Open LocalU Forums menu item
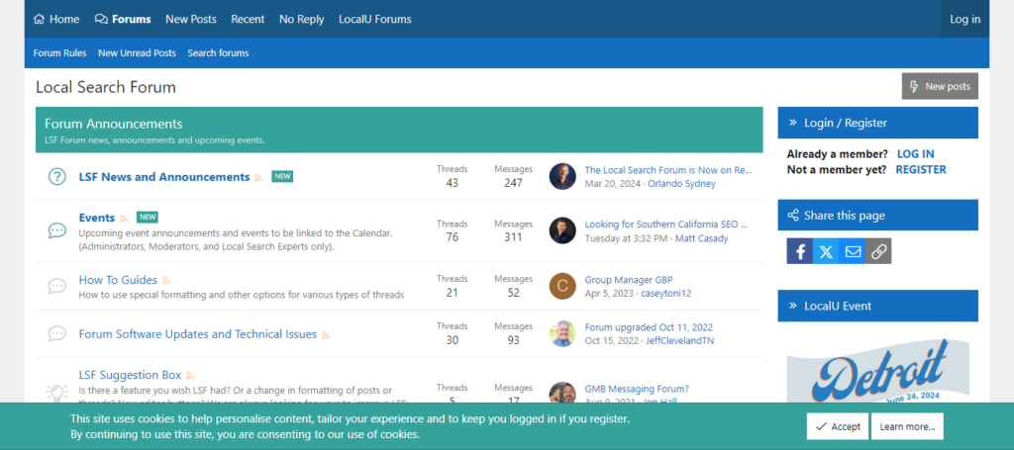This screenshot has width=1014, height=450. tap(374, 19)
